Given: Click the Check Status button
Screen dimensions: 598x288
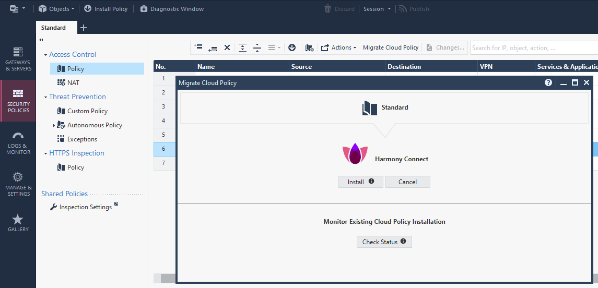Looking at the screenshot, I should pos(384,242).
